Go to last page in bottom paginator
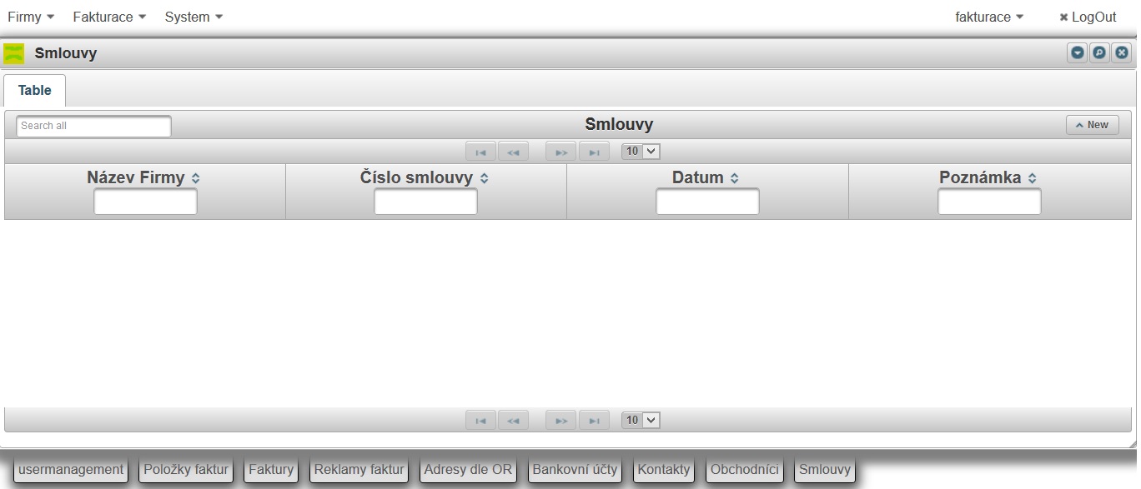Image resolution: width=1141 pixels, height=489 pixels. [x=594, y=421]
